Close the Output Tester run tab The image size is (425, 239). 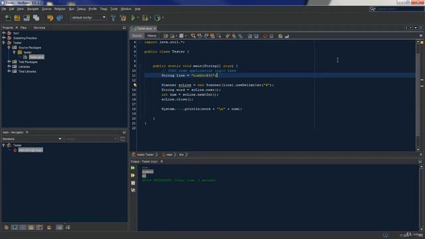pos(162,161)
